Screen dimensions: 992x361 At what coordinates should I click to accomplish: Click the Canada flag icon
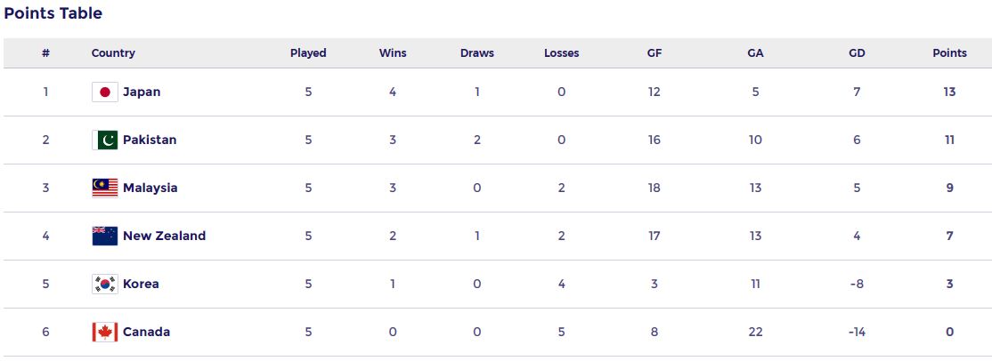(104, 332)
